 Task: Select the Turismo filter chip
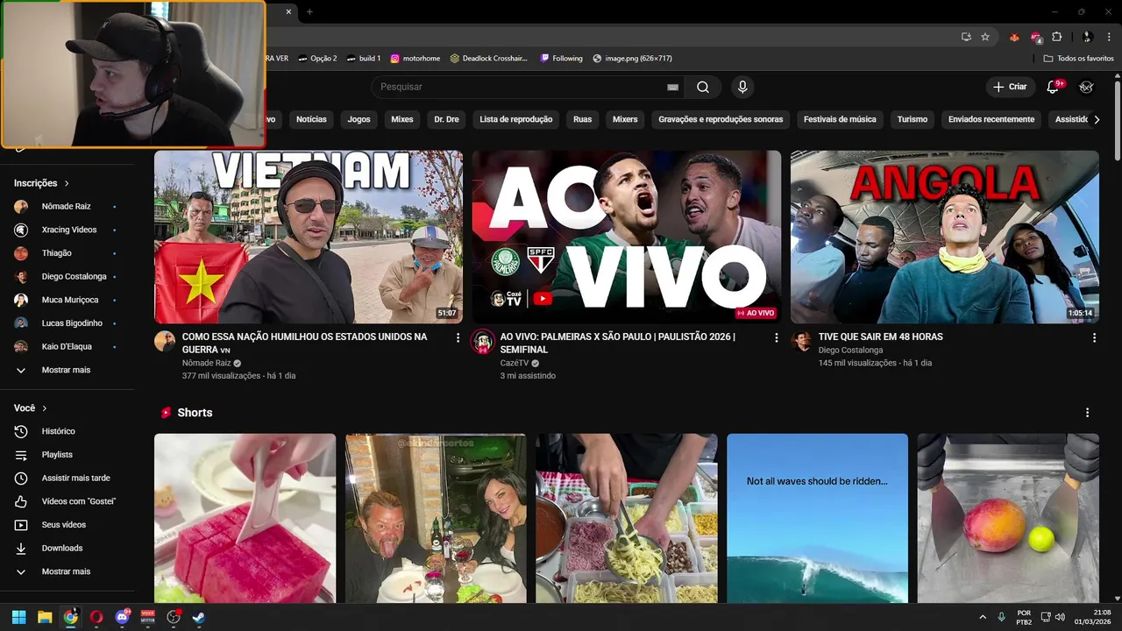click(913, 119)
